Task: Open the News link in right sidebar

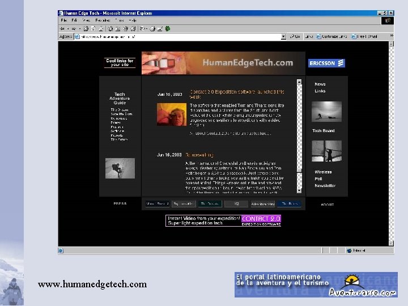Action: tap(320, 84)
